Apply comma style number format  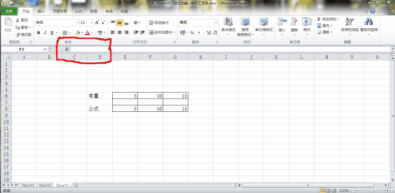[199, 33]
